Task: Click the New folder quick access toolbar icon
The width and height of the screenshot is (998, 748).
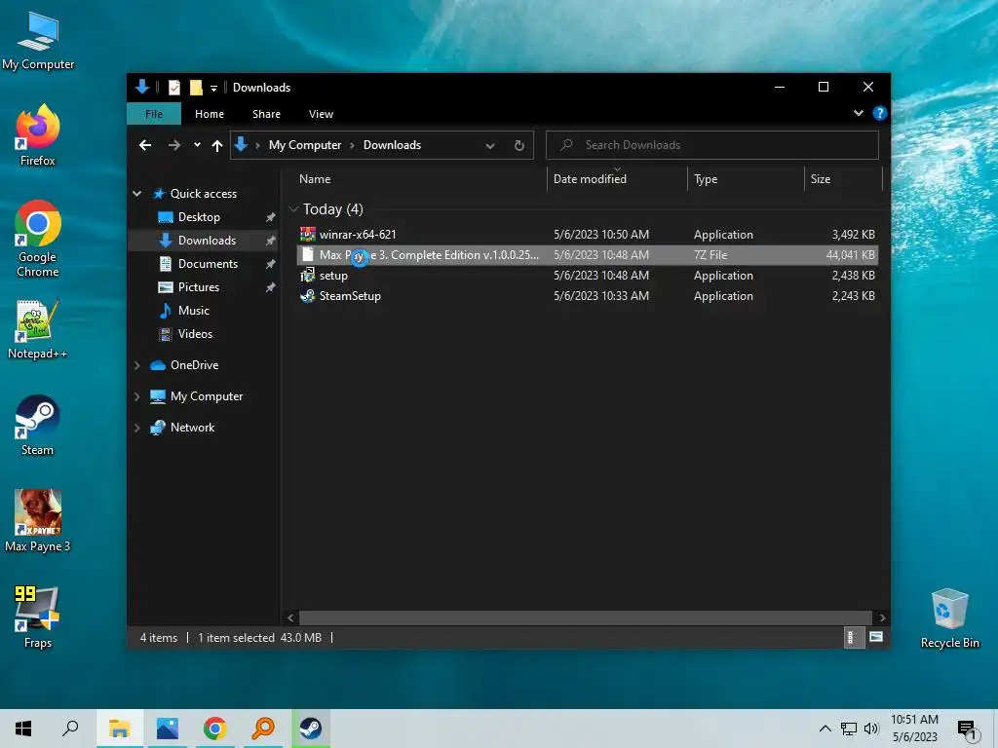Action: point(196,88)
